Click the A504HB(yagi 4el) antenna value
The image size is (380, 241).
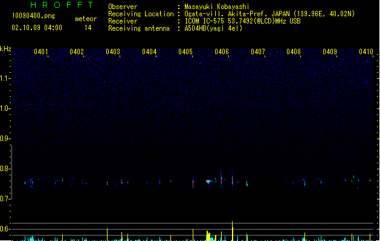click(x=213, y=28)
